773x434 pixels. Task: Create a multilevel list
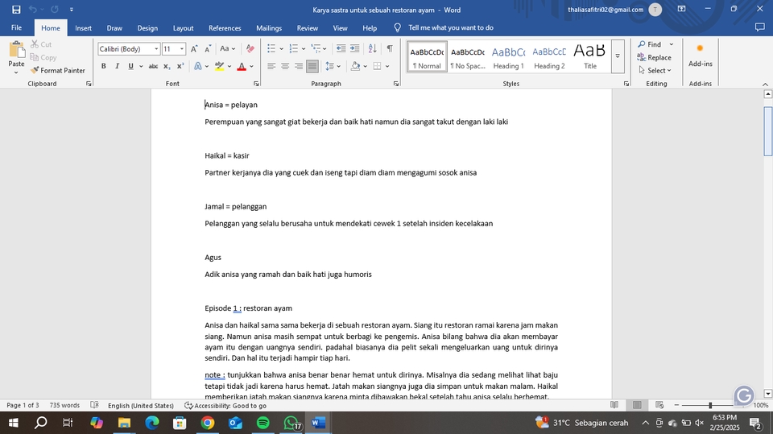(316, 49)
